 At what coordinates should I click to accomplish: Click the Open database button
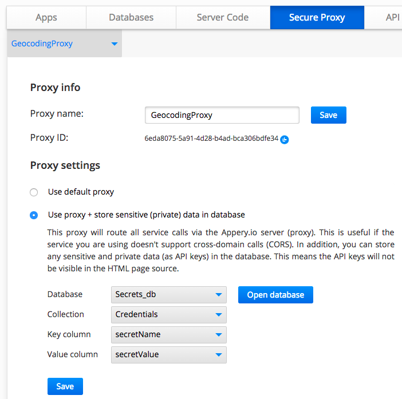point(275,295)
